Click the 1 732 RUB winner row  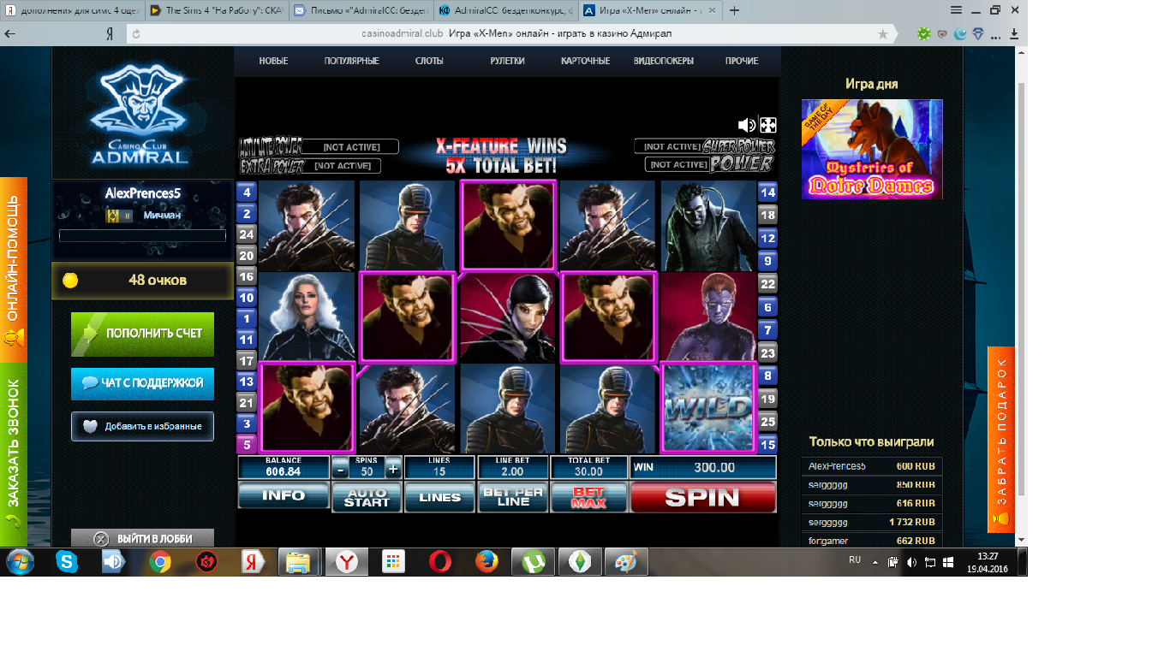(872, 522)
